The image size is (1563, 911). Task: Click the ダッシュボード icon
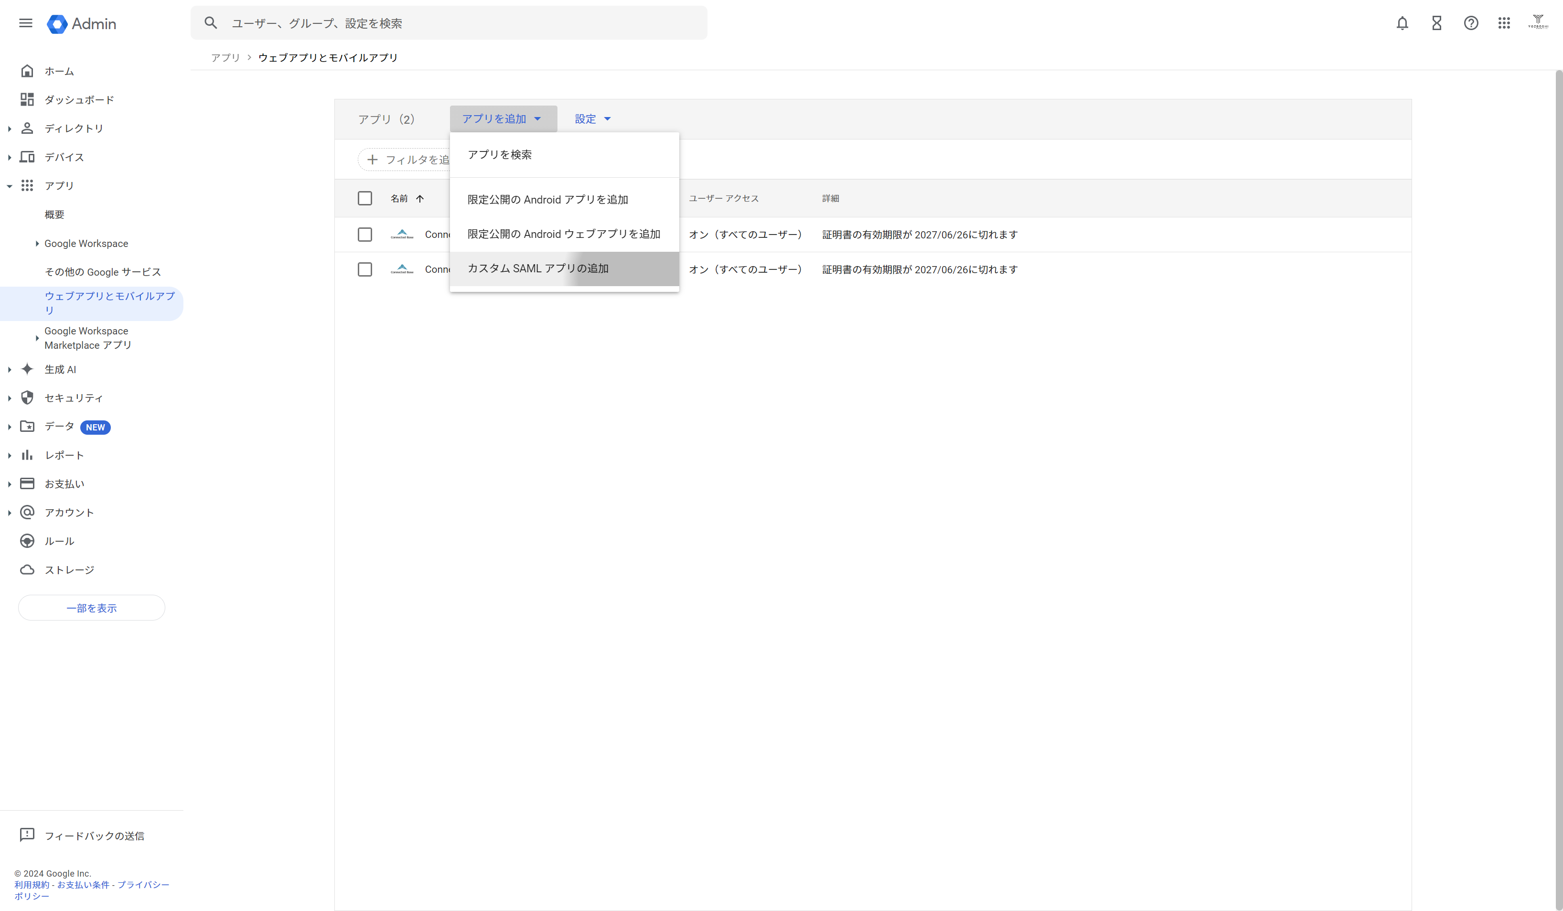click(x=27, y=100)
